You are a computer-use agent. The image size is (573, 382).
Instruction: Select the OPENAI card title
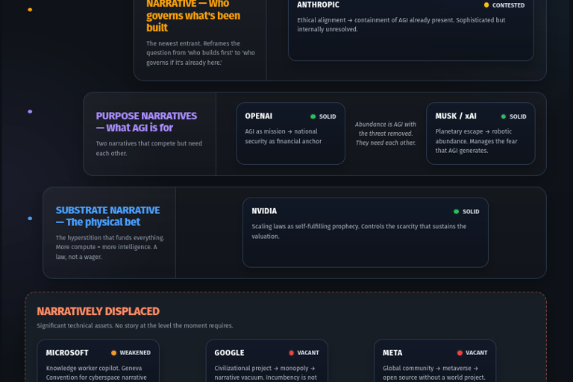(x=258, y=116)
